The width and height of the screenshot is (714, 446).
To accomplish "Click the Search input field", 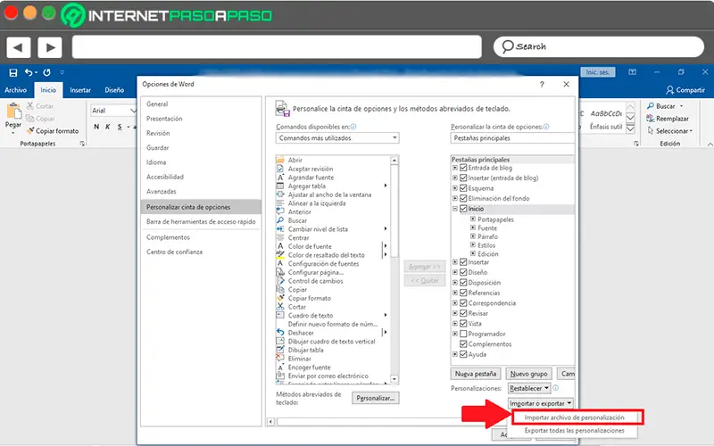I will (x=598, y=47).
